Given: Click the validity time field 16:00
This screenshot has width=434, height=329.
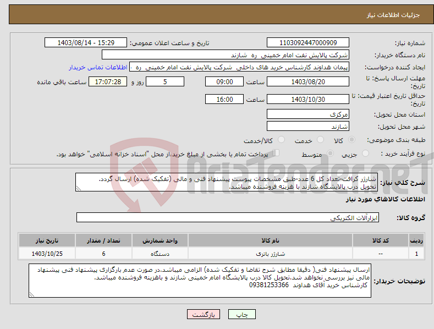Looking at the screenshot, I should [224, 99].
